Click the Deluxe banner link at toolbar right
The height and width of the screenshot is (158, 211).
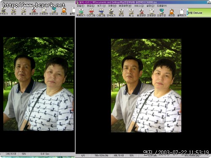pyautogui.click(x=199, y=13)
